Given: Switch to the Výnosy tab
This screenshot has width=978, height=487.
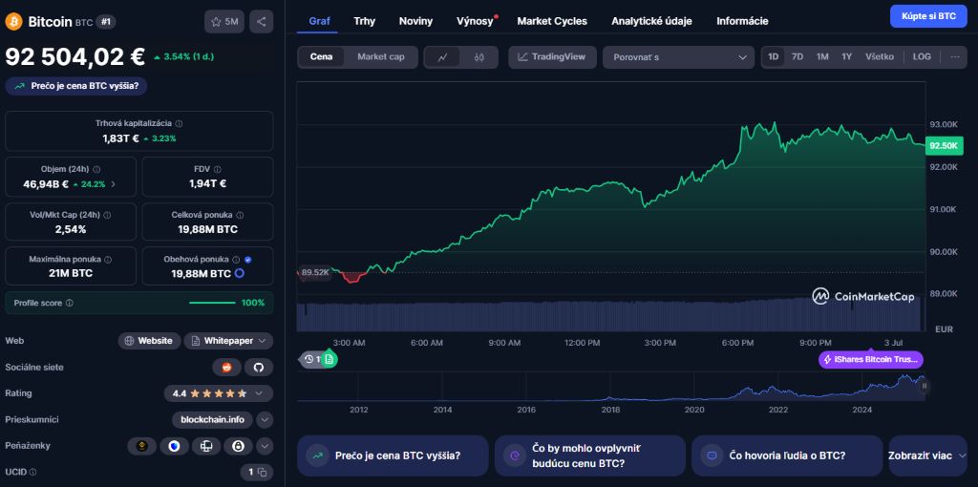Looking at the screenshot, I should [x=475, y=21].
